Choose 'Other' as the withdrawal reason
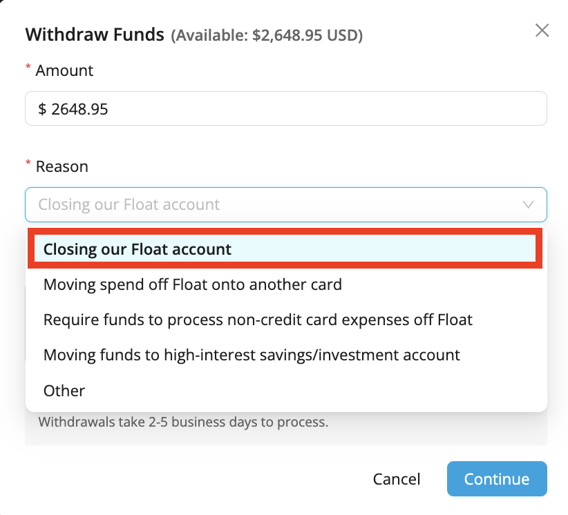Screen dimensions: 568x515 pos(64,390)
